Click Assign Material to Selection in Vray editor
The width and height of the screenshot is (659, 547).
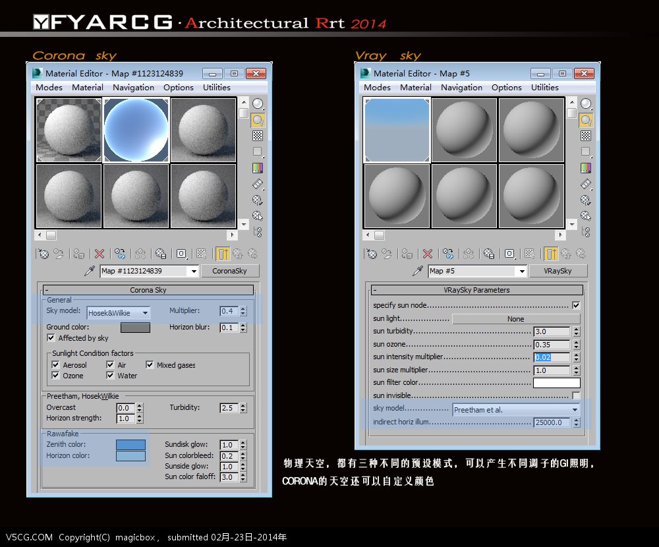[x=407, y=254]
